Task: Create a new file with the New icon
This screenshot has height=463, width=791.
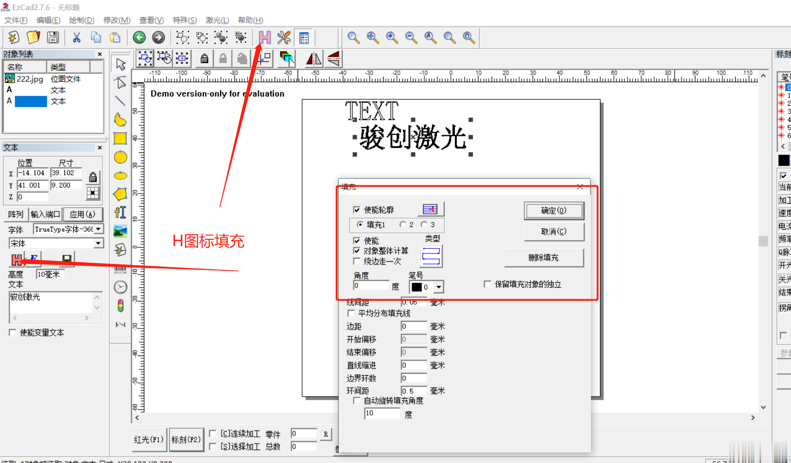Action: [x=14, y=37]
